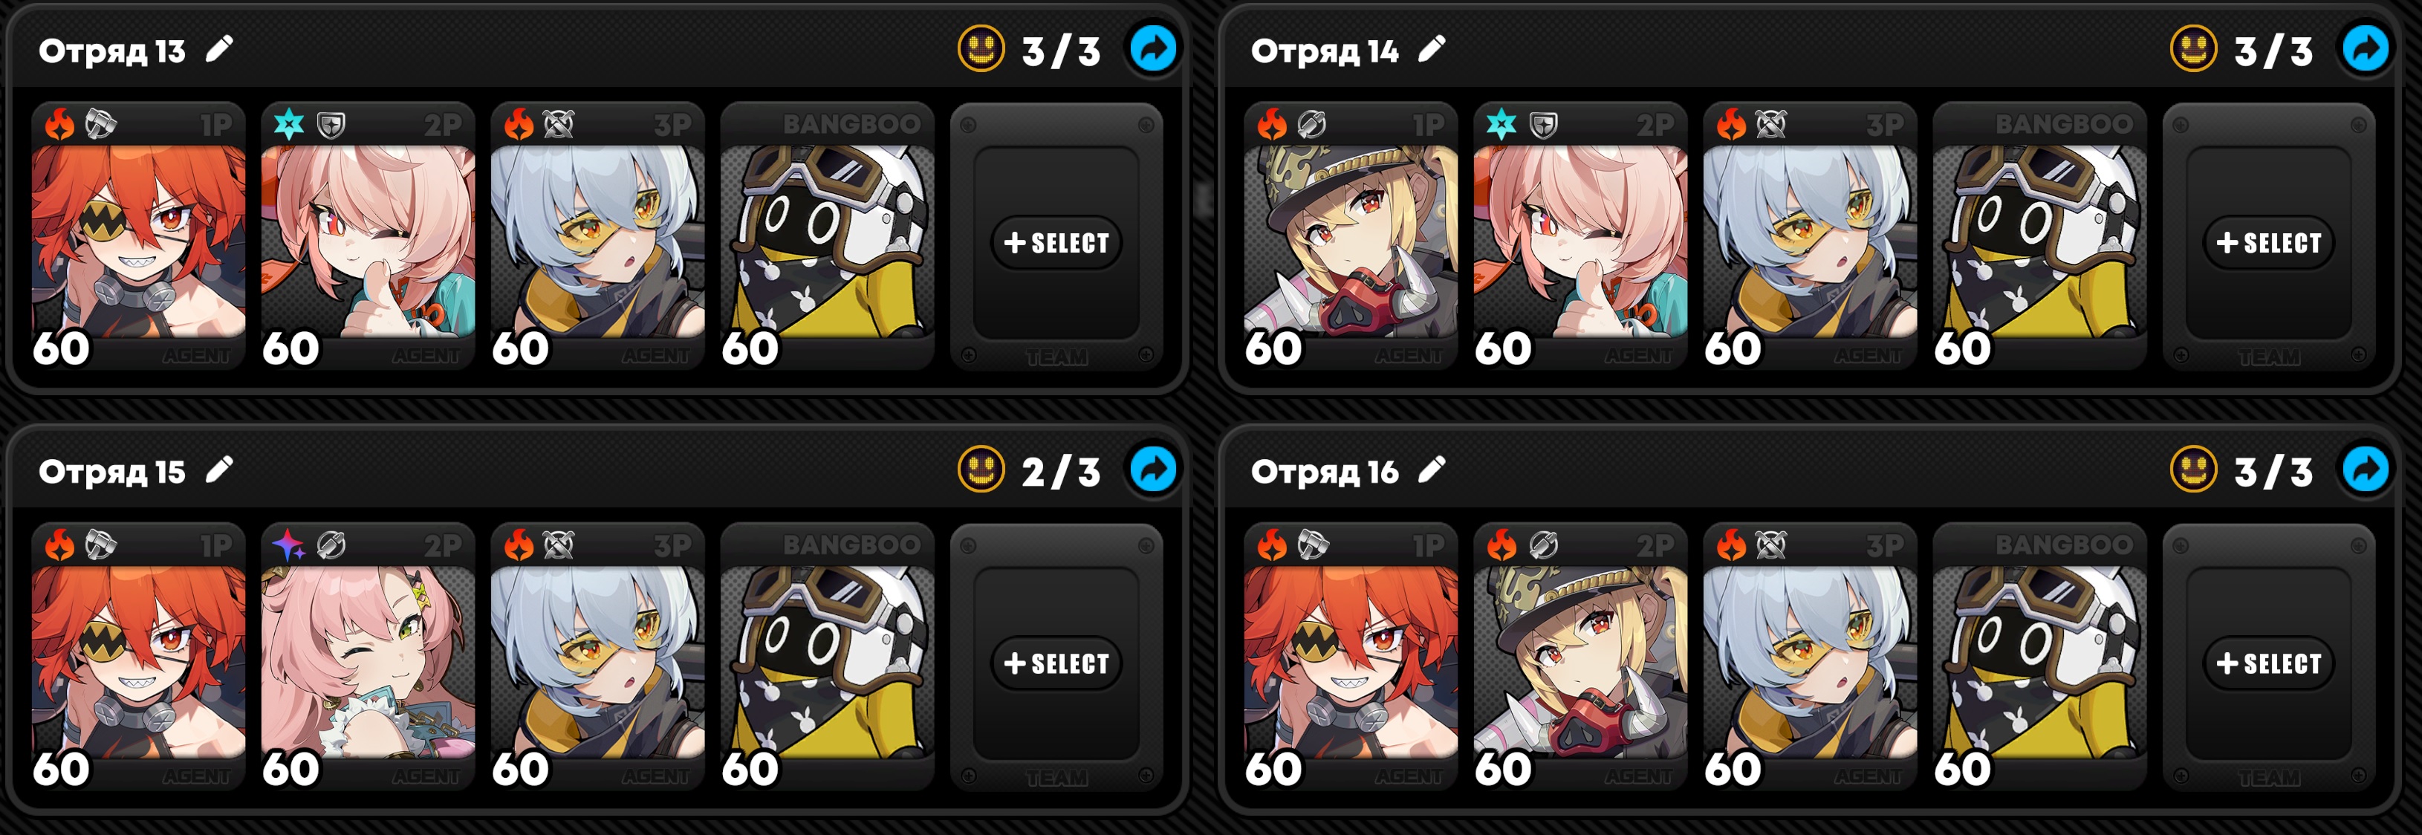Rename Отряд 14 via its pencil icon

coord(1431,49)
